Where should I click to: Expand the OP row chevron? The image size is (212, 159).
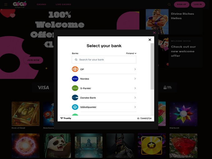click(x=135, y=69)
